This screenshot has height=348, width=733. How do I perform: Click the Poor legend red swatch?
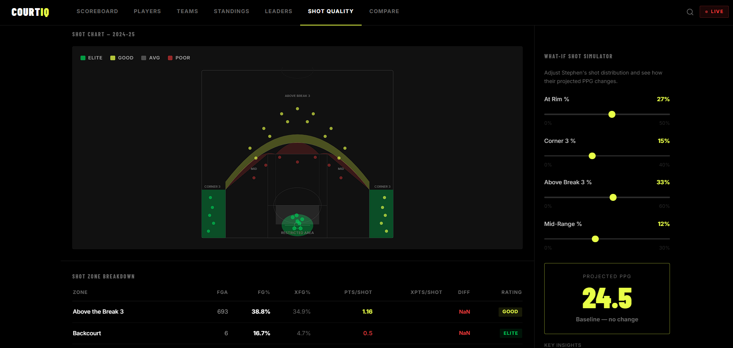point(170,58)
